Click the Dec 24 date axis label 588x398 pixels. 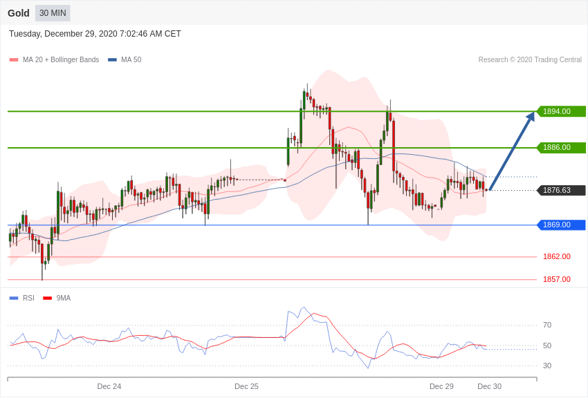coord(109,386)
